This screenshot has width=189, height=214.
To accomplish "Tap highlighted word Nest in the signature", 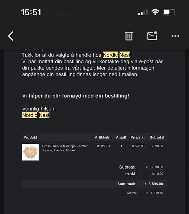I will [x=44, y=115].
